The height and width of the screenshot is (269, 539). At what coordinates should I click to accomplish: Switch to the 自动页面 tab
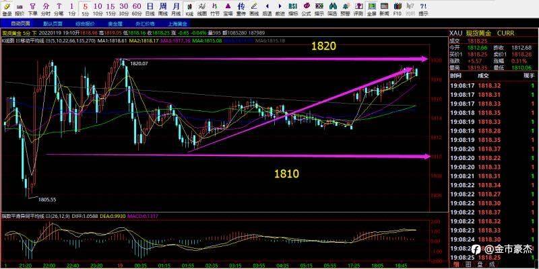[20, 24]
